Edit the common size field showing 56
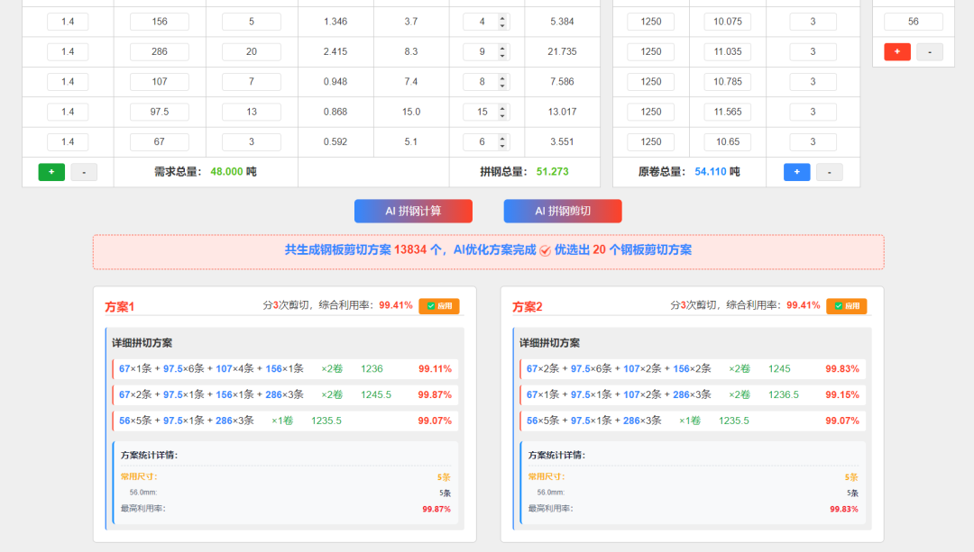The height and width of the screenshot is (552, 974). pyautogui.click(x=913, y=22)
